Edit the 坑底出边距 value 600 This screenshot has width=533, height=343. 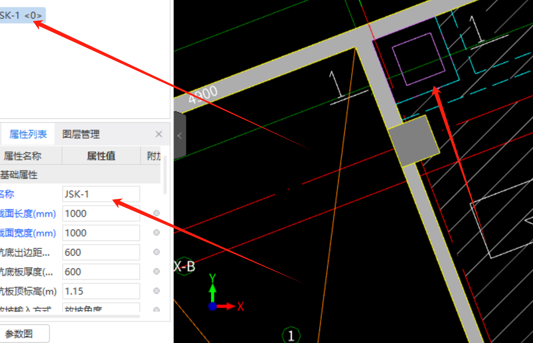101,252
